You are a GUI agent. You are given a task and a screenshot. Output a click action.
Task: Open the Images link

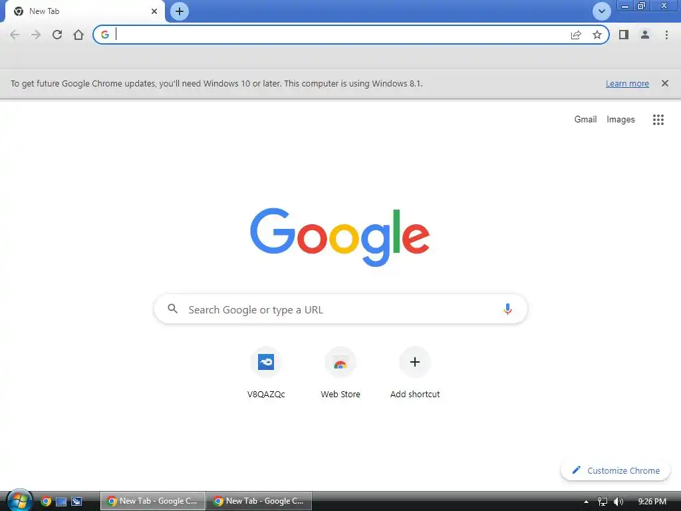[620, 119]
